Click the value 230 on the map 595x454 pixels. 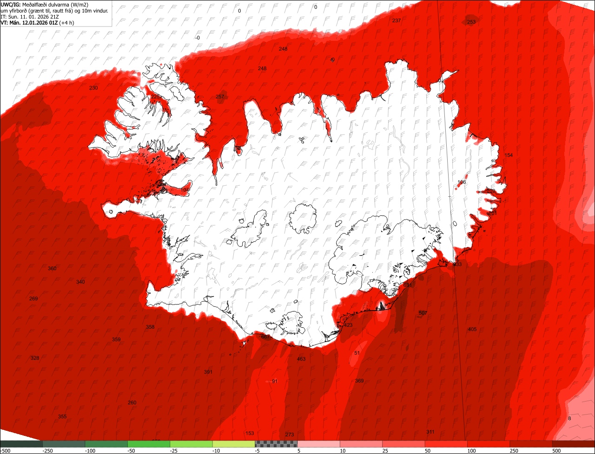[x=93, y=88]
